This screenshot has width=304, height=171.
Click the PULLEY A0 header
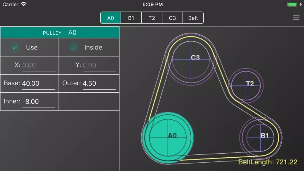coord(60,33)
